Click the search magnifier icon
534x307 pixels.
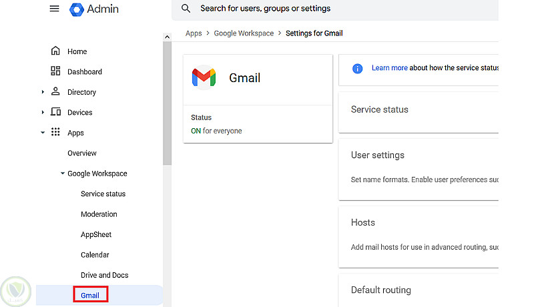pyautogui.click(x=186, y=9)
